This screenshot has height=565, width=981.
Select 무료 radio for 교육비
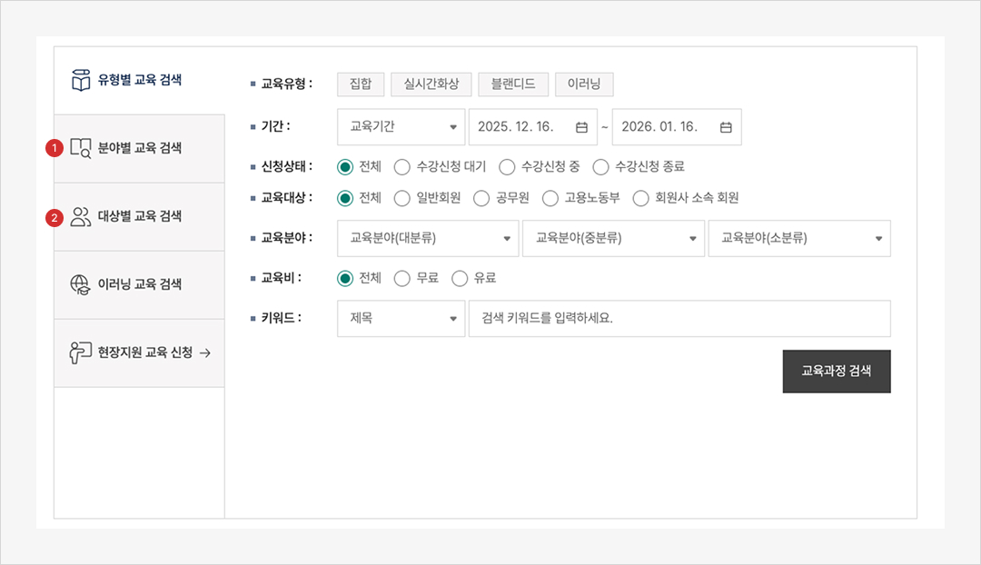(x=402, y=278)
